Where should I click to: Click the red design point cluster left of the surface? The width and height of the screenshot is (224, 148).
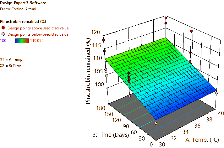tap(128, 77)
